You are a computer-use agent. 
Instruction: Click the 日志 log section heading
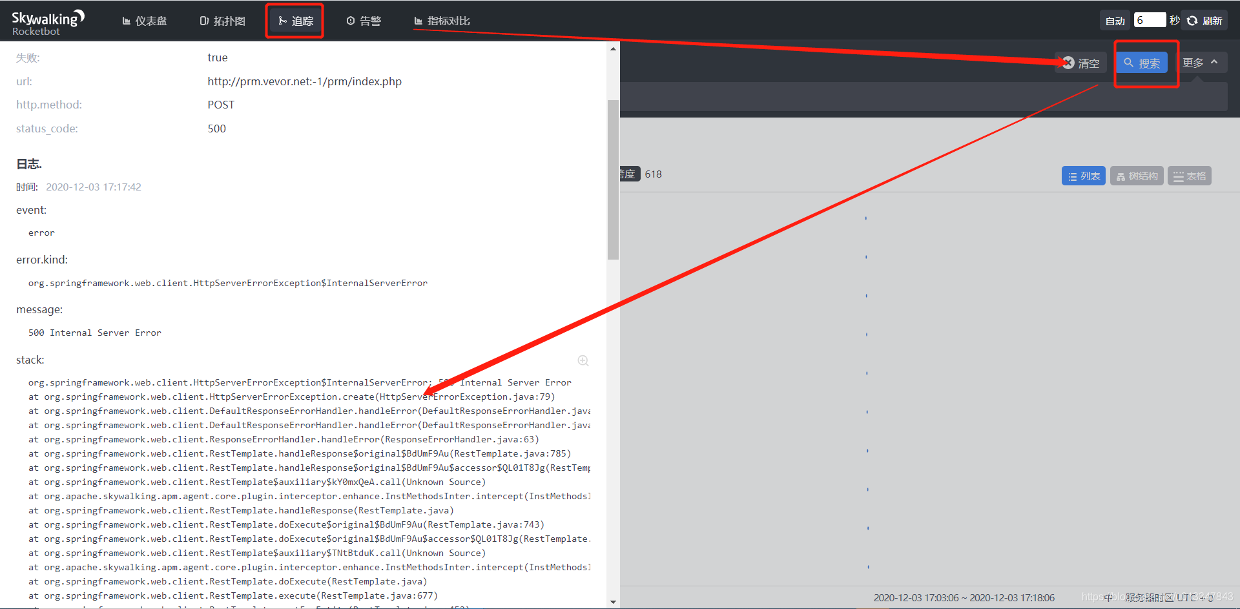[x=29, y=164]
